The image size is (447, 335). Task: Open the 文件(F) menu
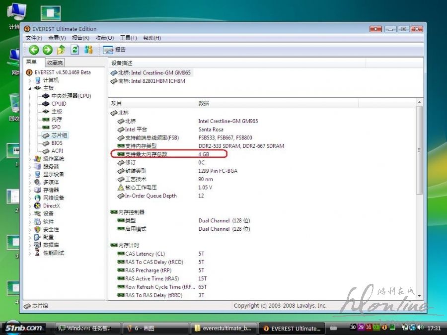[x=34, y=38]
